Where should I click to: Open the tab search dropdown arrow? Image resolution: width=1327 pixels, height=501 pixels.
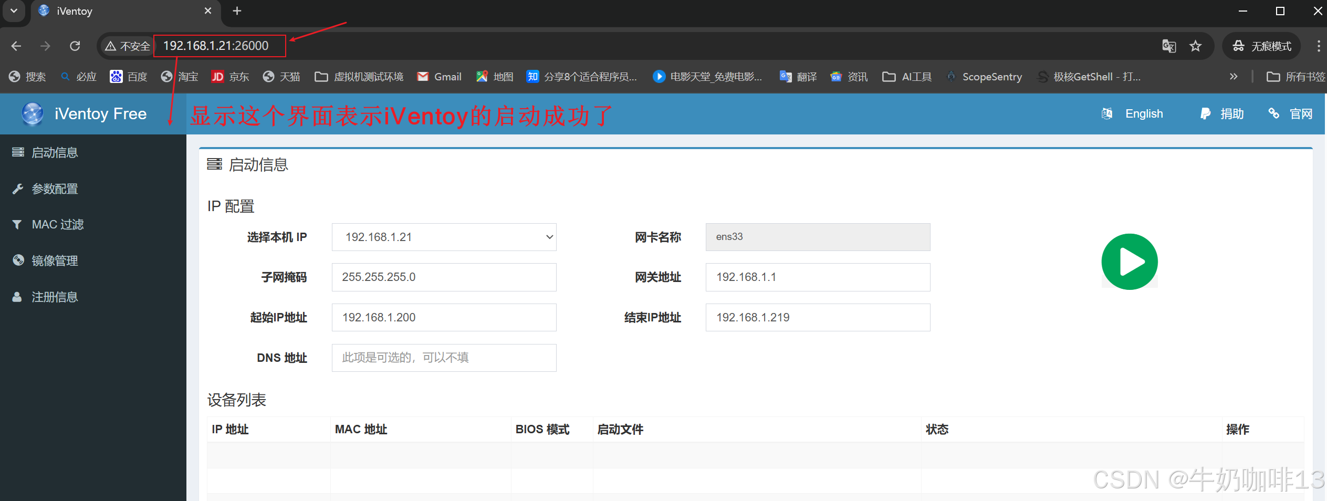[14, 11]
